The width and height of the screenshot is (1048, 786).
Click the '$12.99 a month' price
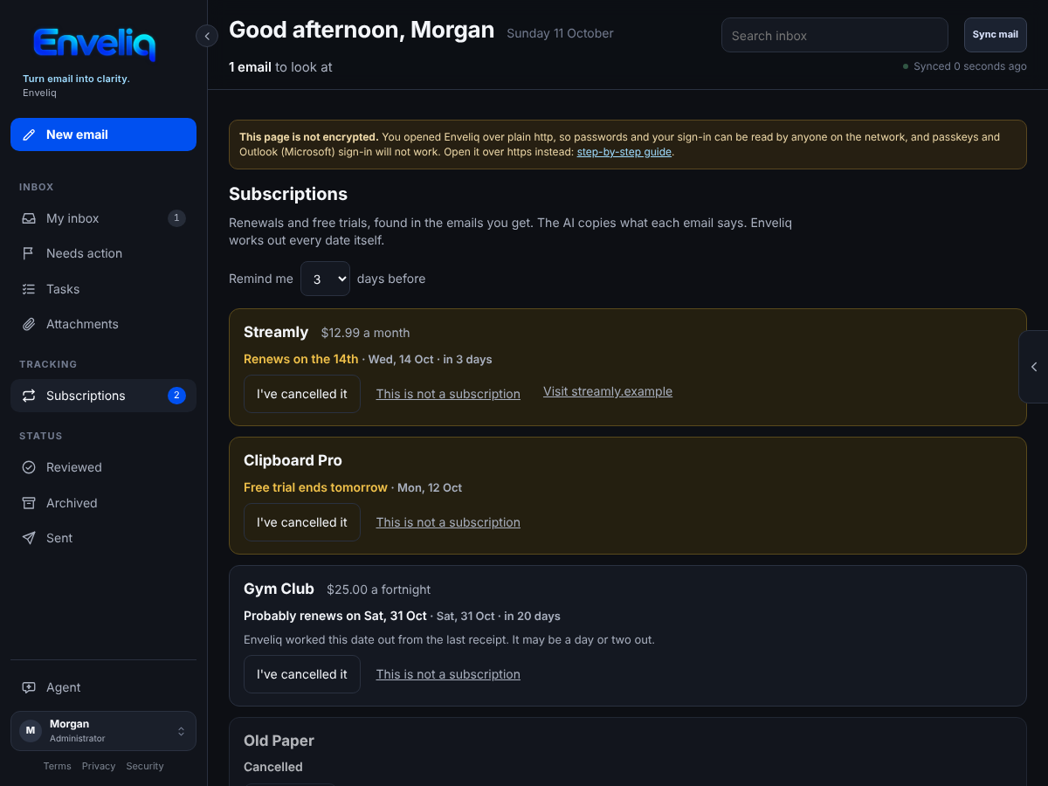365,333
